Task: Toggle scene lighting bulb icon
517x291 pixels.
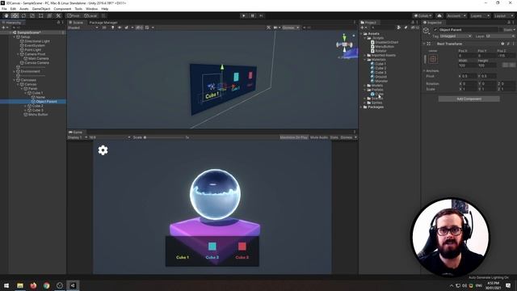Action: pos(113,27)
